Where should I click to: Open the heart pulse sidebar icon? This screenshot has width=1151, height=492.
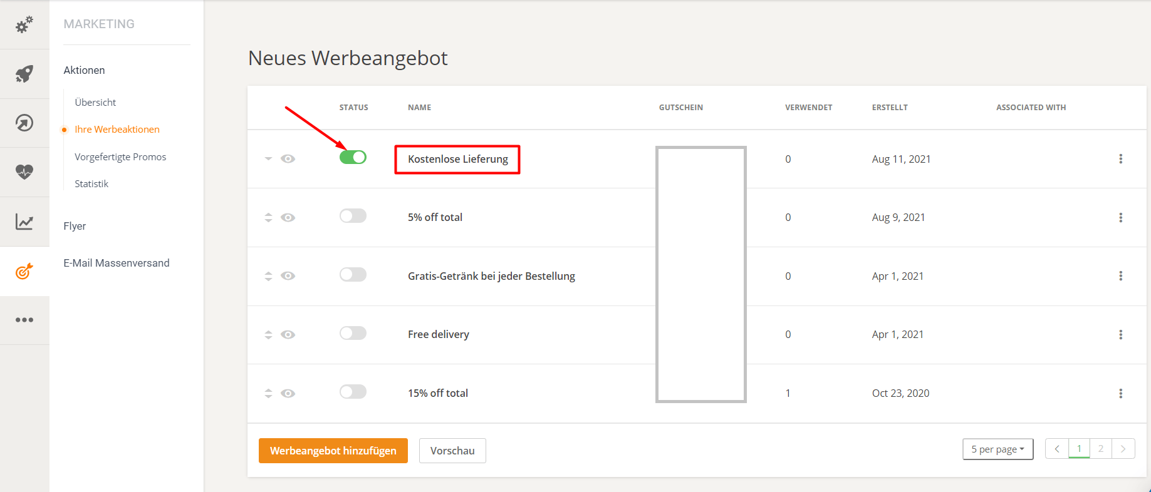(x=24, y=172)
